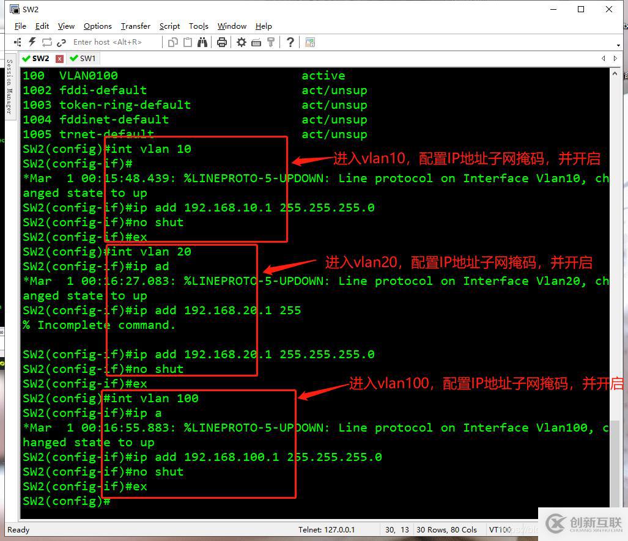Click the SecureCRT window title icon
Image resolution: width=628 pixels, height=541 pixels.
15,9
